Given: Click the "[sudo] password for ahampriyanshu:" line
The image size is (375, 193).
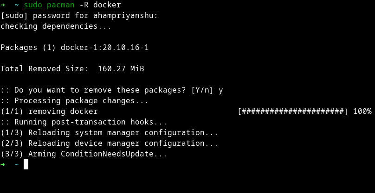Looking at the screenshot, I should 79,16.
